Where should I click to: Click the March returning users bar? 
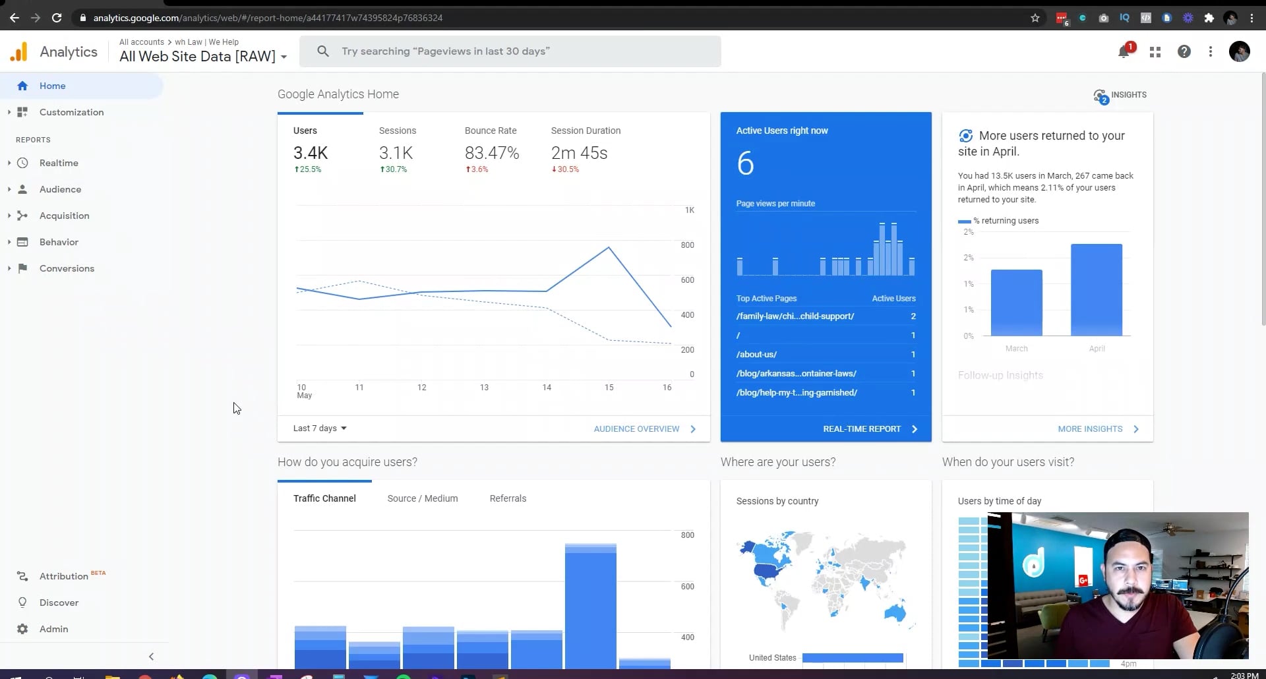[1016, 303]
